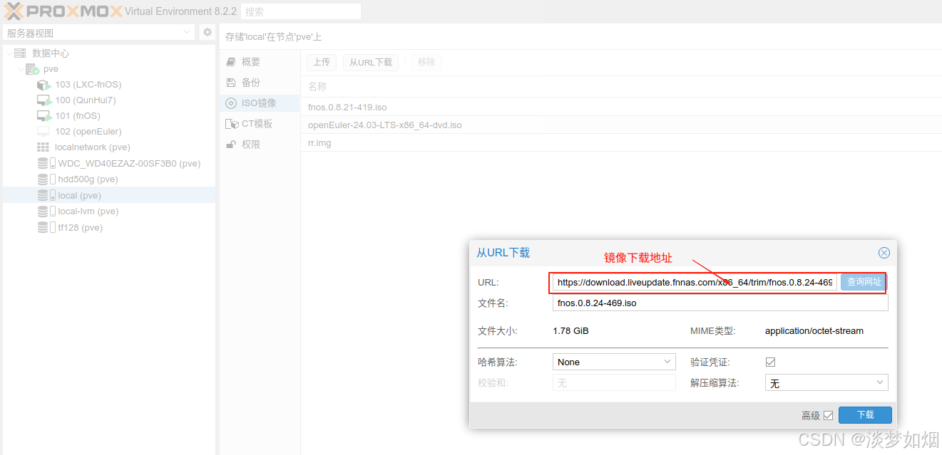Click into the URL input field
Viewport: 942px width, 455px height.
coord(695,282)
